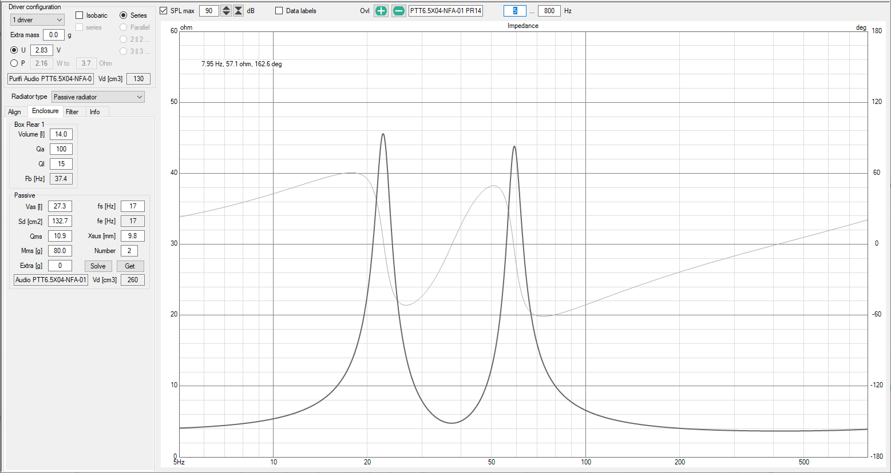This screenshot has width=891, height=473.
Task: Click the power 2.16 W field
Action: (41, 63)
